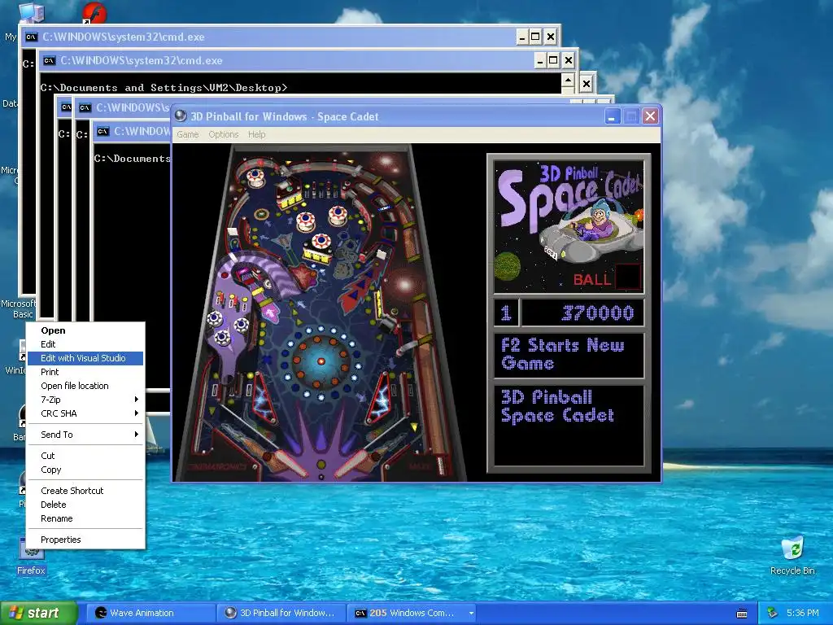833x625 pixels.
Task: Switch to 3D Pinball taskbar button
Action: pos(281,614)
